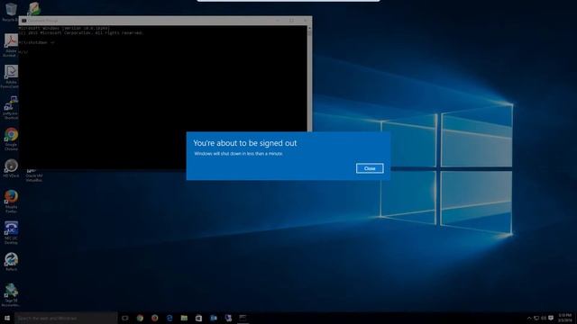Viewport: 577px width, 324px height.
Task: Launch Chrome from the taskbar
Action: pos(140,318)
